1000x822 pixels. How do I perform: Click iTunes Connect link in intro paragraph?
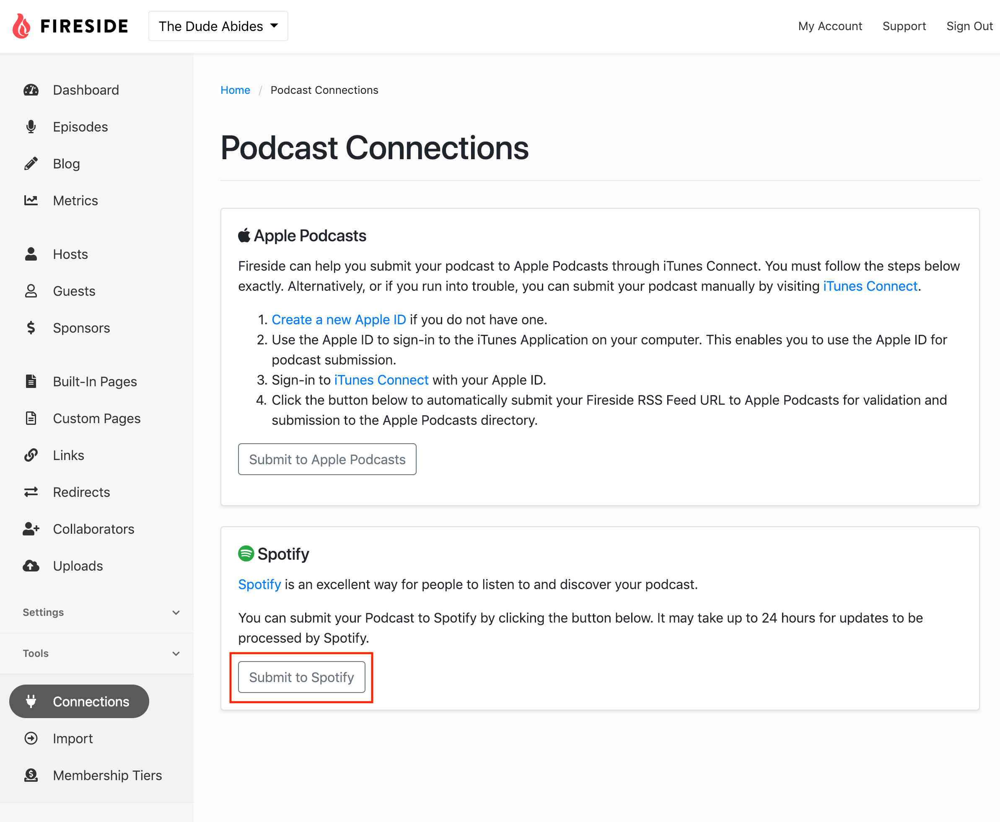click(870, 286)
